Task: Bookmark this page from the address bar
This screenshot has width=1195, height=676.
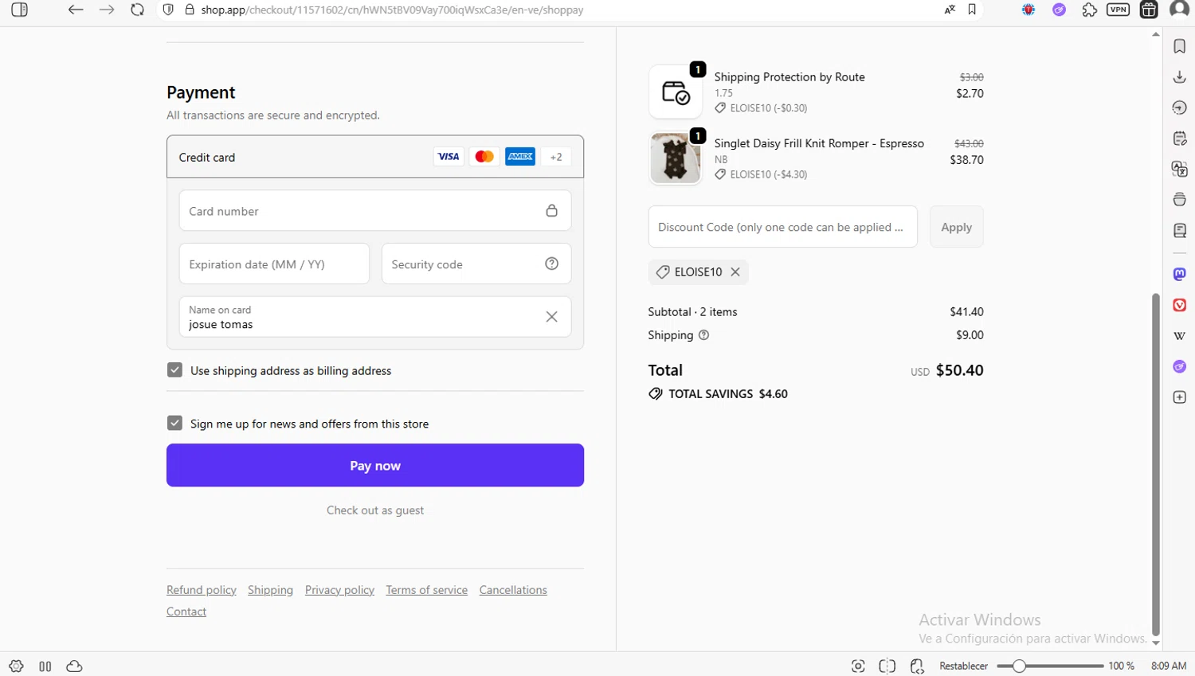Action: (x=972, y=10)
